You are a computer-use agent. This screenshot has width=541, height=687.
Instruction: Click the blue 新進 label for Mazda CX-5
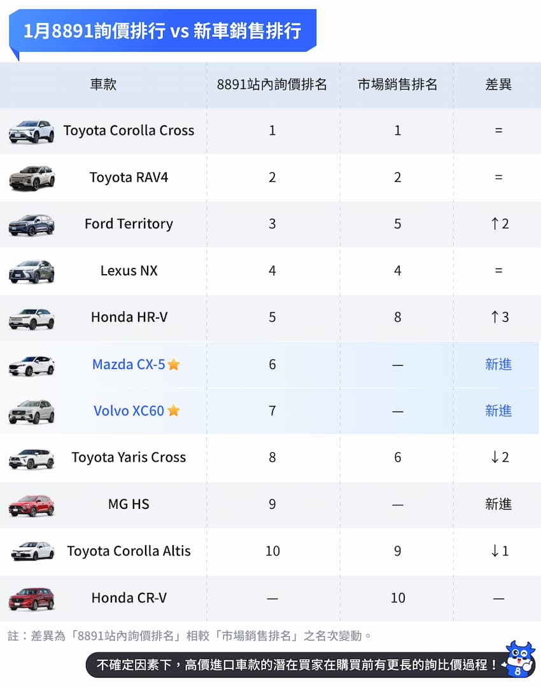coord(498,364)
